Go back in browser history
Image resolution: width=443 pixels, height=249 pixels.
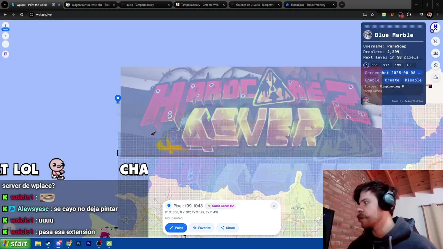coord(5,15)
